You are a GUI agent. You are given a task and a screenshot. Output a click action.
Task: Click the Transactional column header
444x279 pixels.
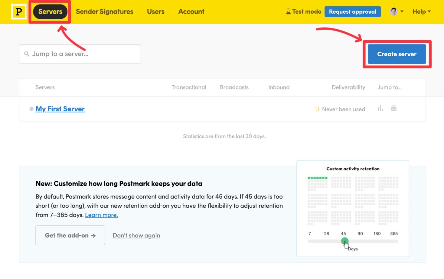tap(189, 87)
